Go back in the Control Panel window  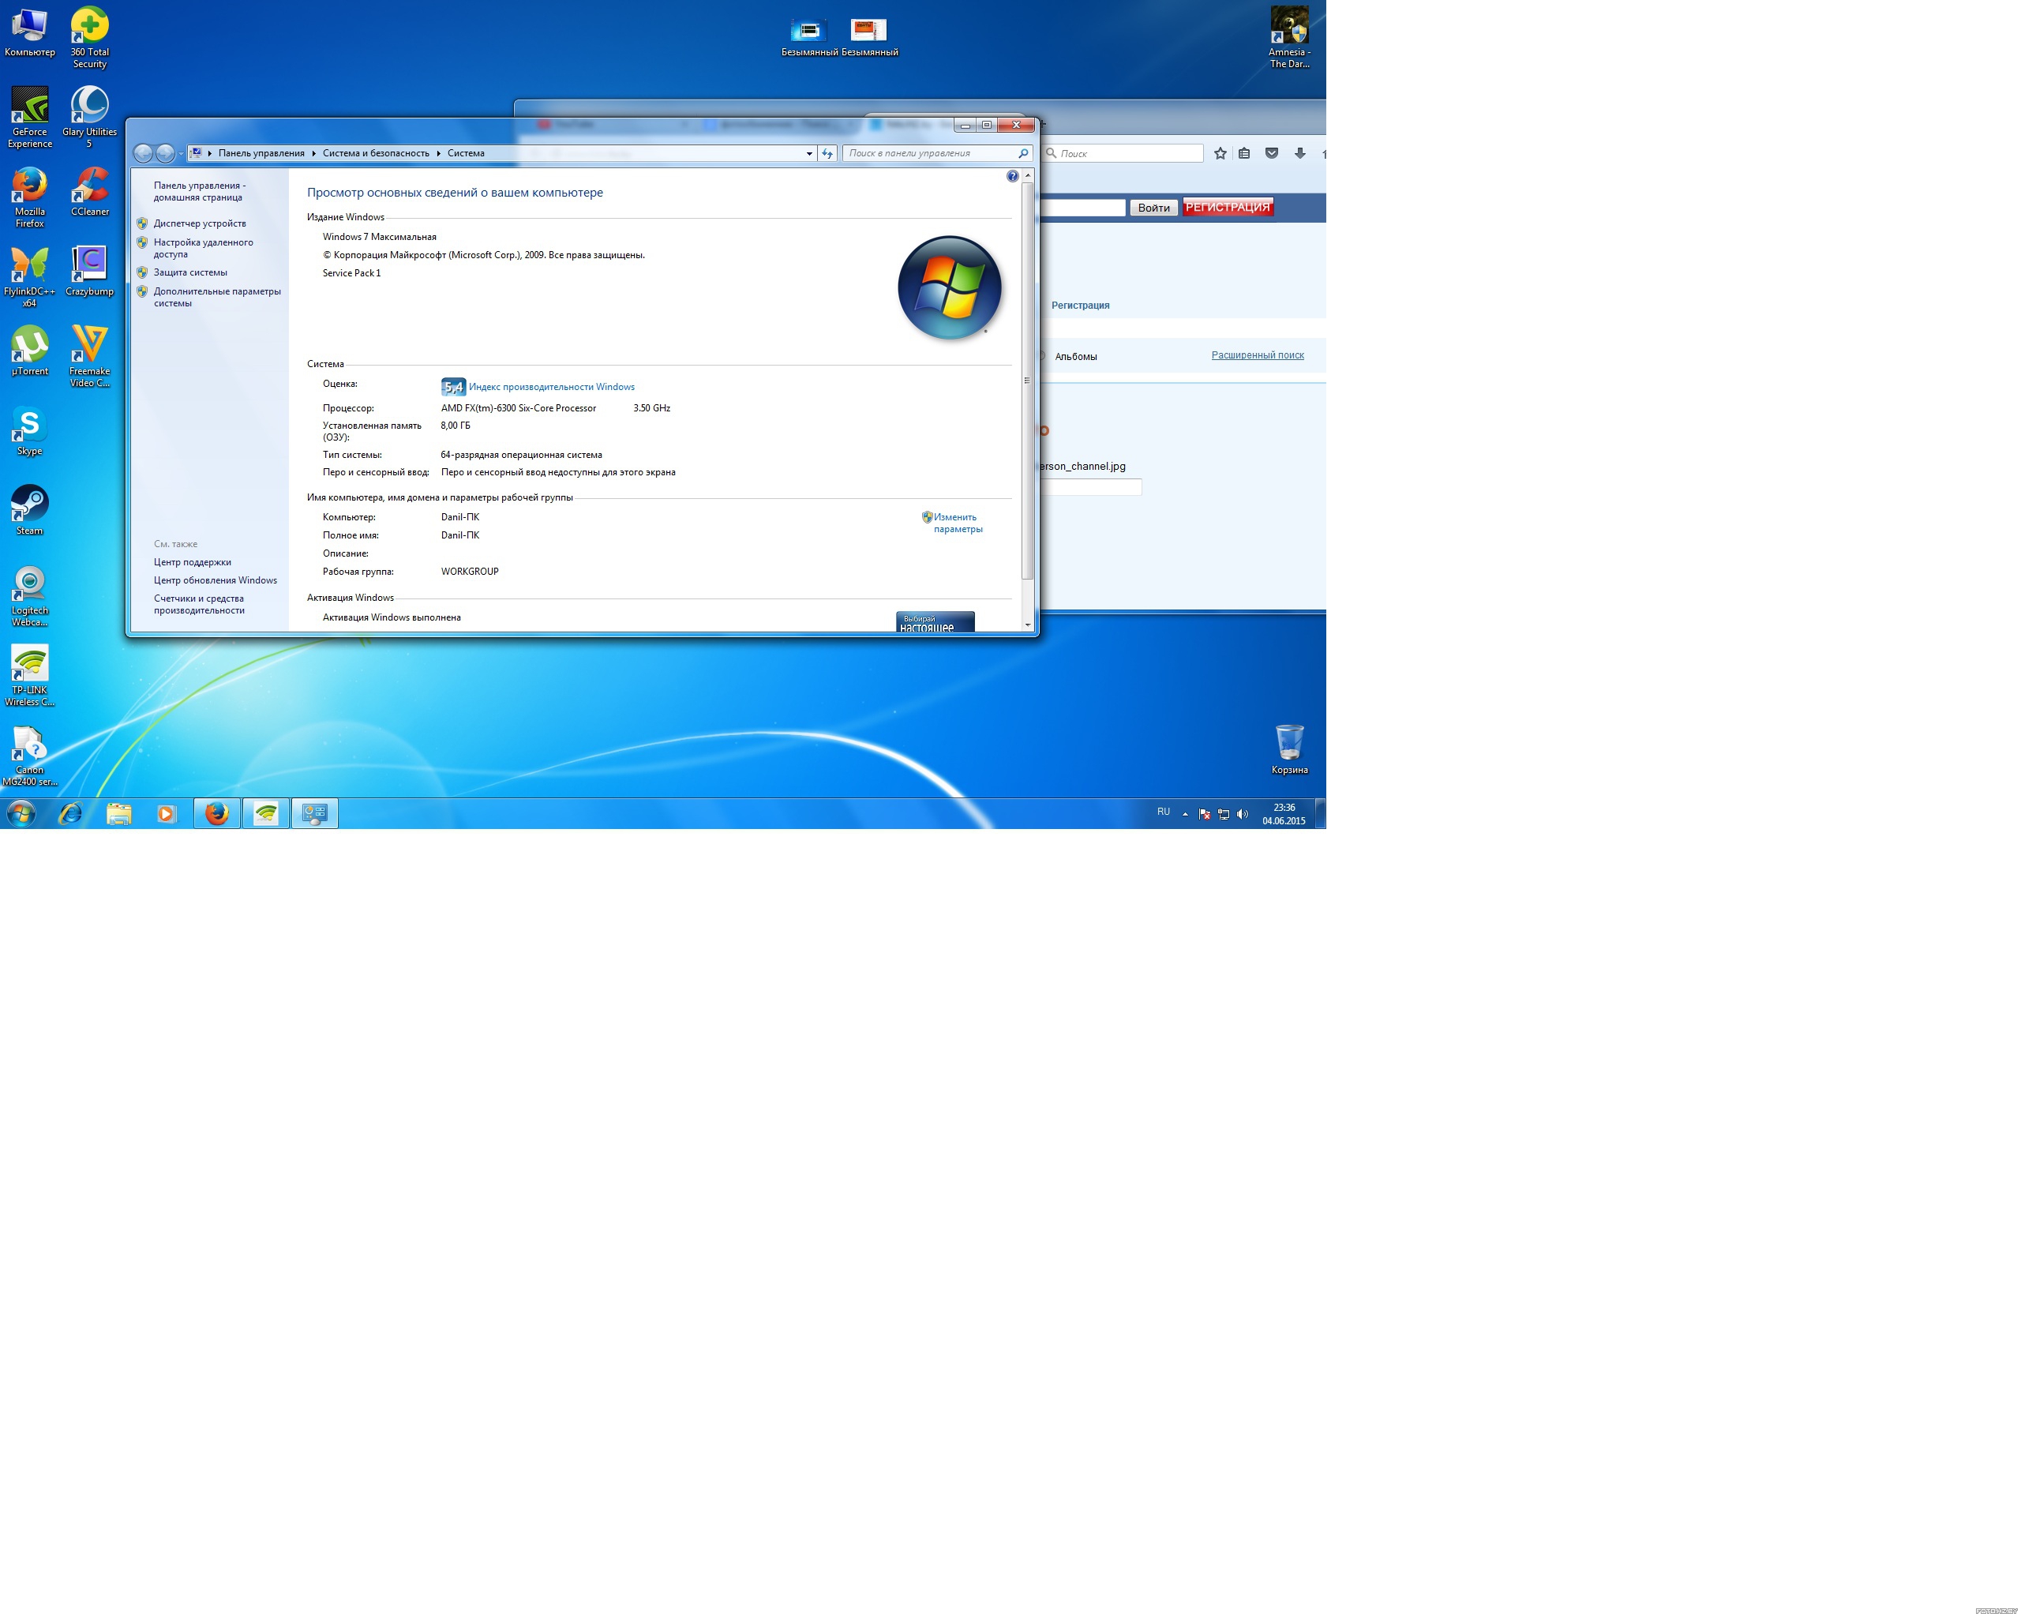(144, 153)
